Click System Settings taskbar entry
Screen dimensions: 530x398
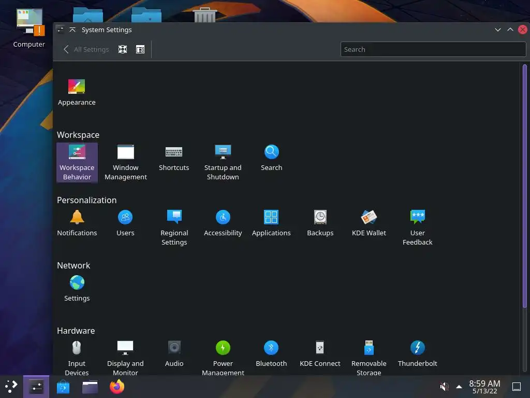point(36,387)
